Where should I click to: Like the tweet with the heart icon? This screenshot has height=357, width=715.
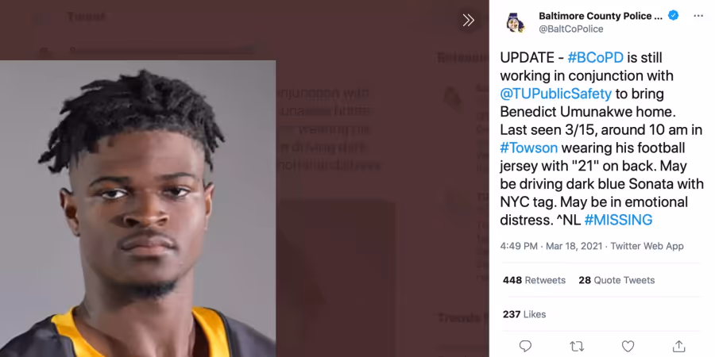[x=628, y=346]
